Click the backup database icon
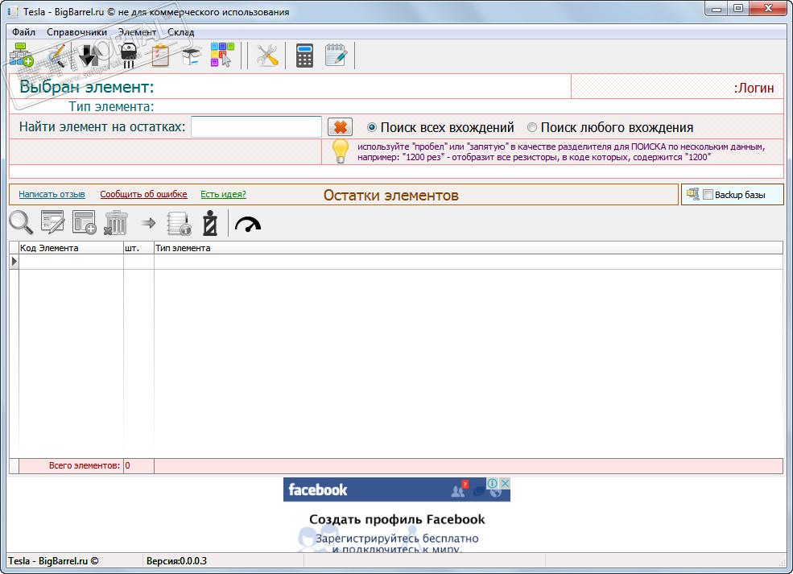The width and height of the screenshot is (793, 574). [x=693, y=194]
